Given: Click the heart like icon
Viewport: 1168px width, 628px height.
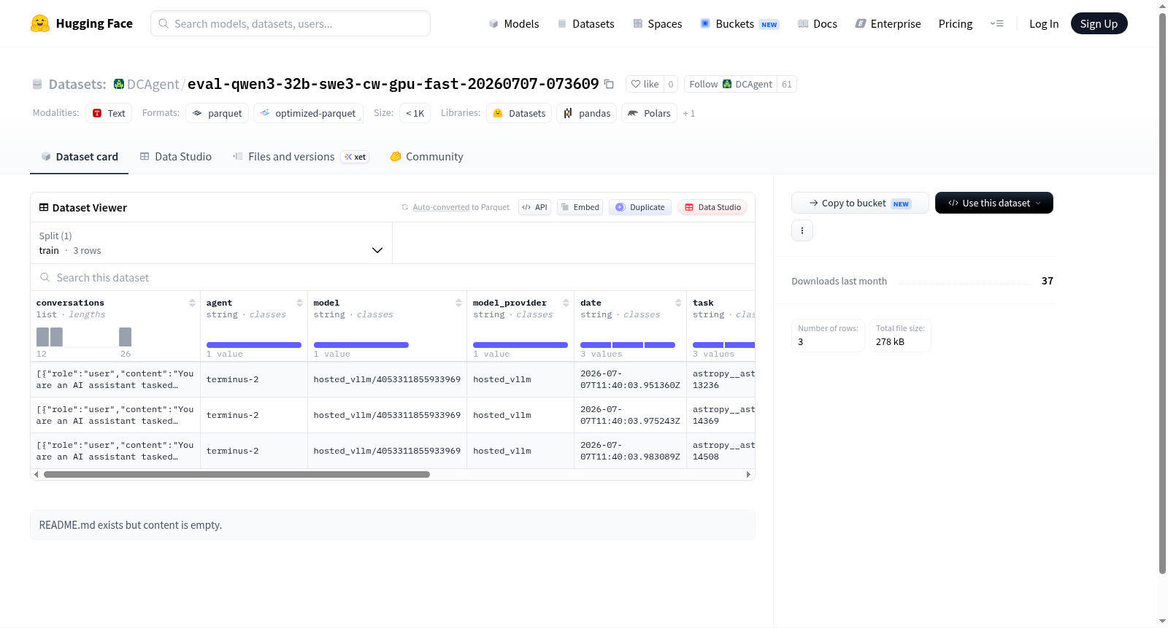Looking at the screenshot, I should point(636,84).
